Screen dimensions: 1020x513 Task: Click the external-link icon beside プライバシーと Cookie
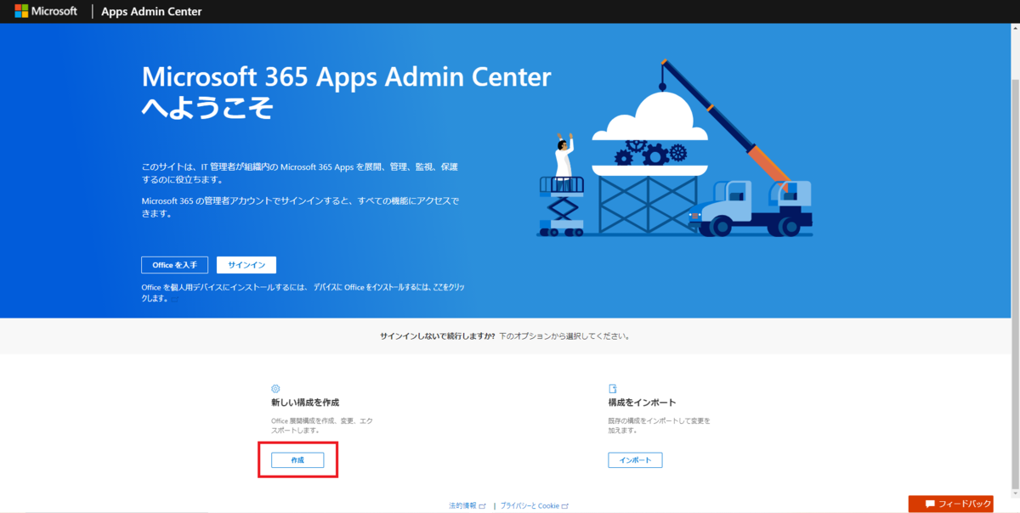(x=567, y=505)
